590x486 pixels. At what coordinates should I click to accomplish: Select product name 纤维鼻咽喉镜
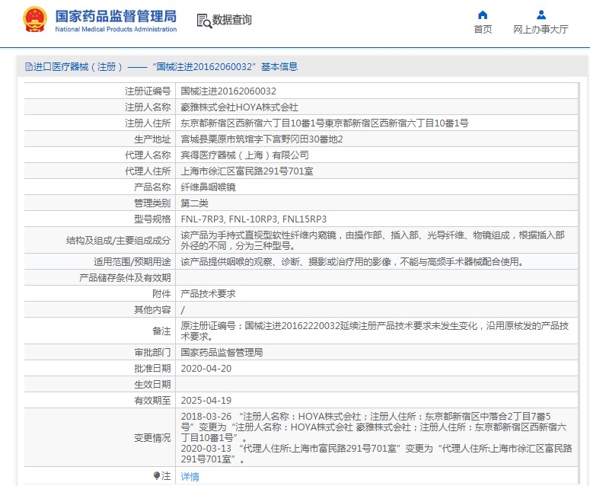208,187
